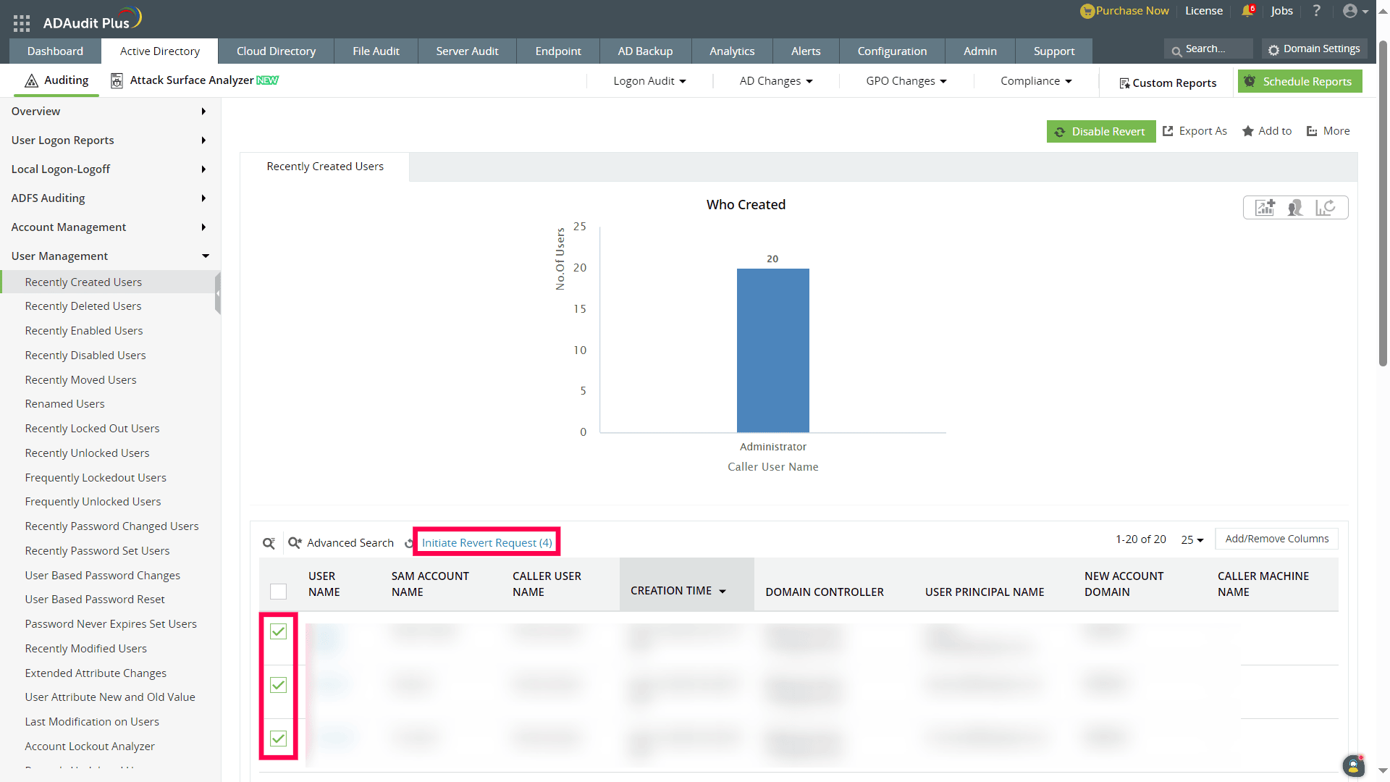The width and height of the screenshot is (1390, 782).
Task: Open Recently Deleted Users report
Action: [83, 306]
